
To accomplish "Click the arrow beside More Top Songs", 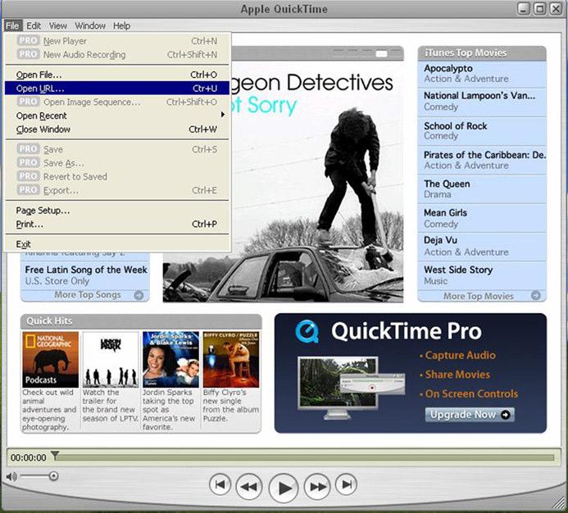I will [139, 295].
